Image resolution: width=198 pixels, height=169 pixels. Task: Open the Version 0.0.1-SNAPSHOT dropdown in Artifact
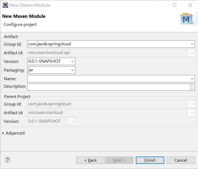click(72, 62)
